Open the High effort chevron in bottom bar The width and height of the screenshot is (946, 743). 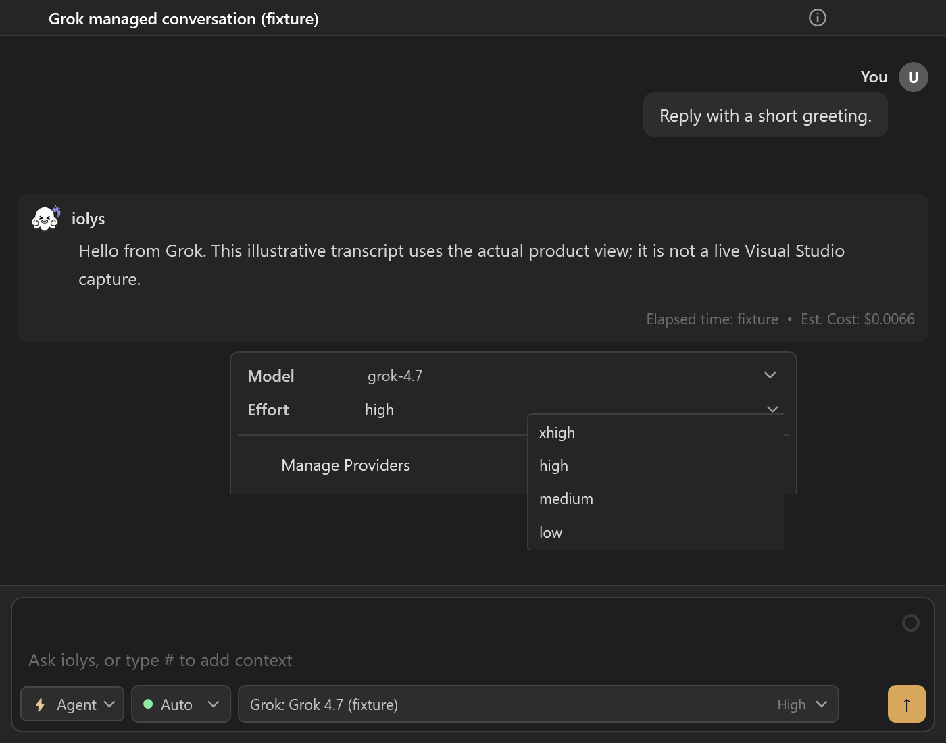[x=822, y=704]
